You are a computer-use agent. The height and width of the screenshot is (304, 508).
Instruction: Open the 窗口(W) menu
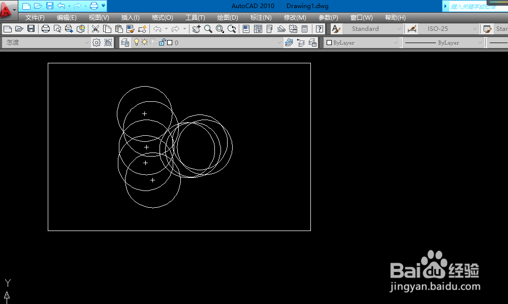(x=362, y=18)
